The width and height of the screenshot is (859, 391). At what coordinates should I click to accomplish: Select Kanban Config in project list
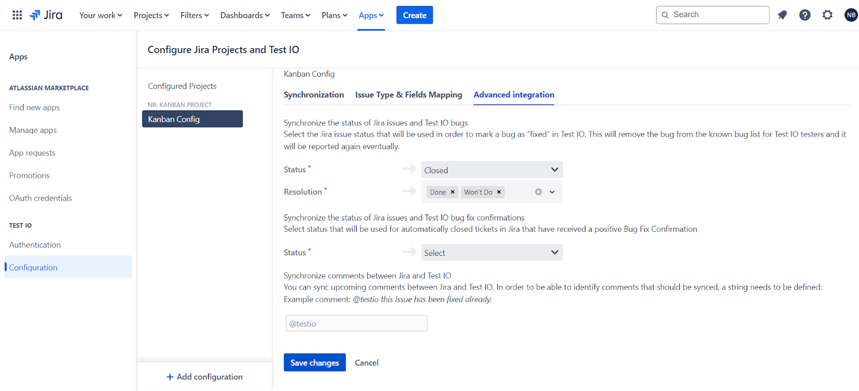pos(192,119)
